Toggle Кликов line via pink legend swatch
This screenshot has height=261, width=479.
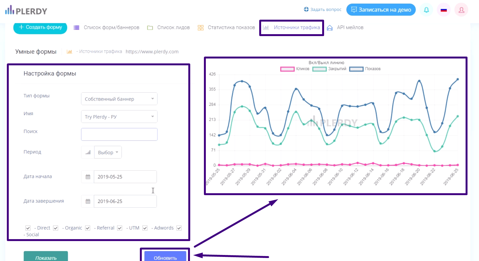click(x=287, y=69)
